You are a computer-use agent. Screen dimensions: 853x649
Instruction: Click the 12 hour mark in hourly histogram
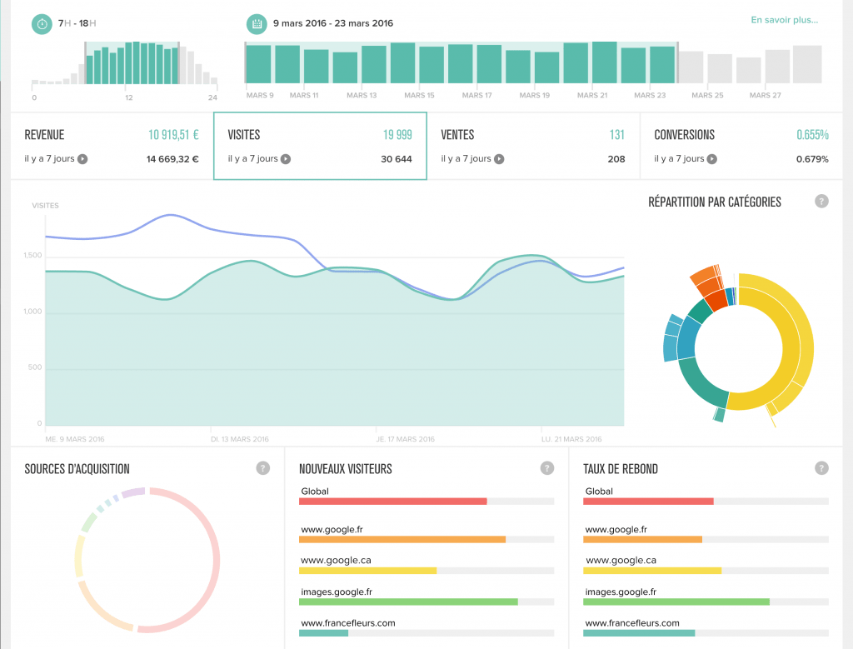pos(129,97)
